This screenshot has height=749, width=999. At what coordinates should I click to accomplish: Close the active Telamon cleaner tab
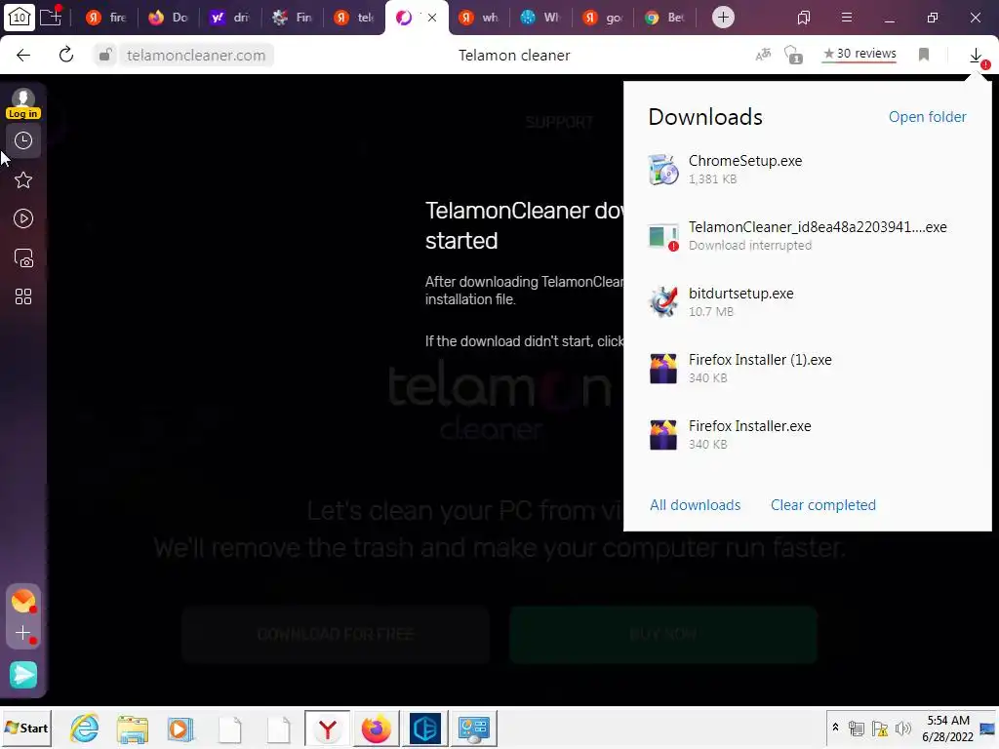(x=432, y=18)
